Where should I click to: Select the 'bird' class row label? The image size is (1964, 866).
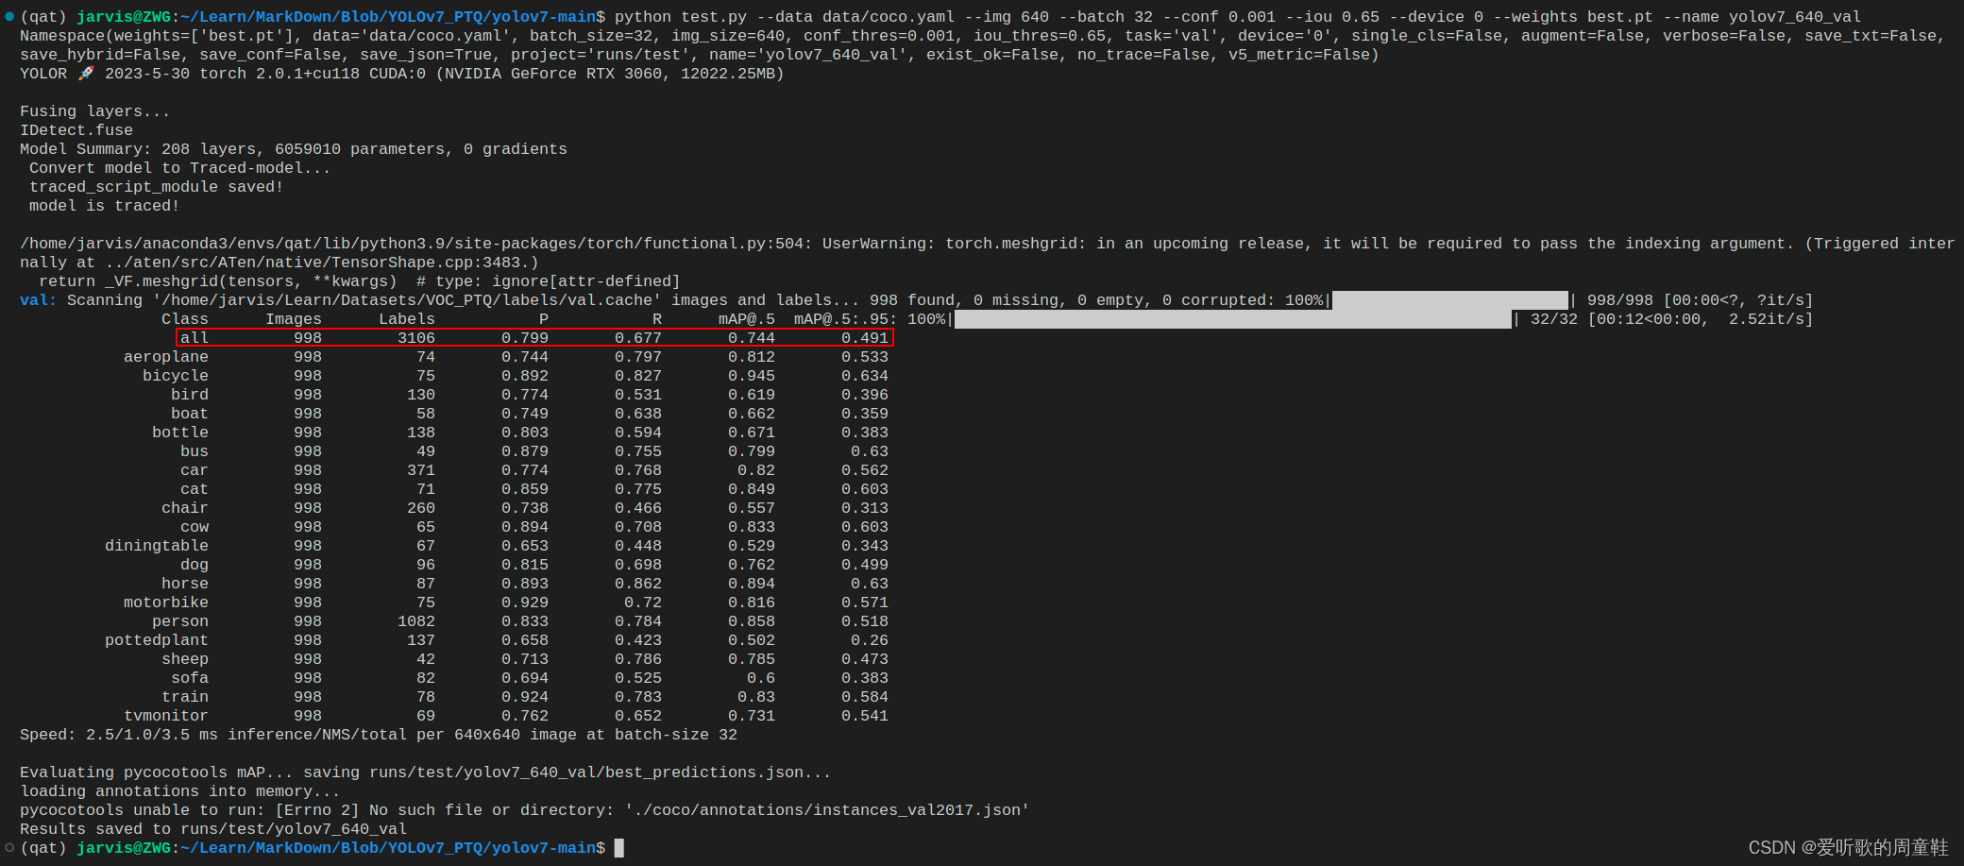(x=190, y=395)
